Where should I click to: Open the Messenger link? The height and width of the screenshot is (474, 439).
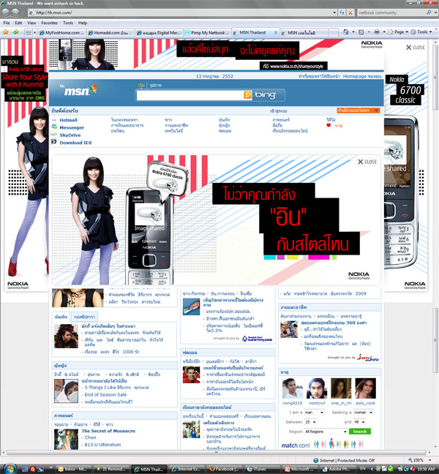point(72,127)
